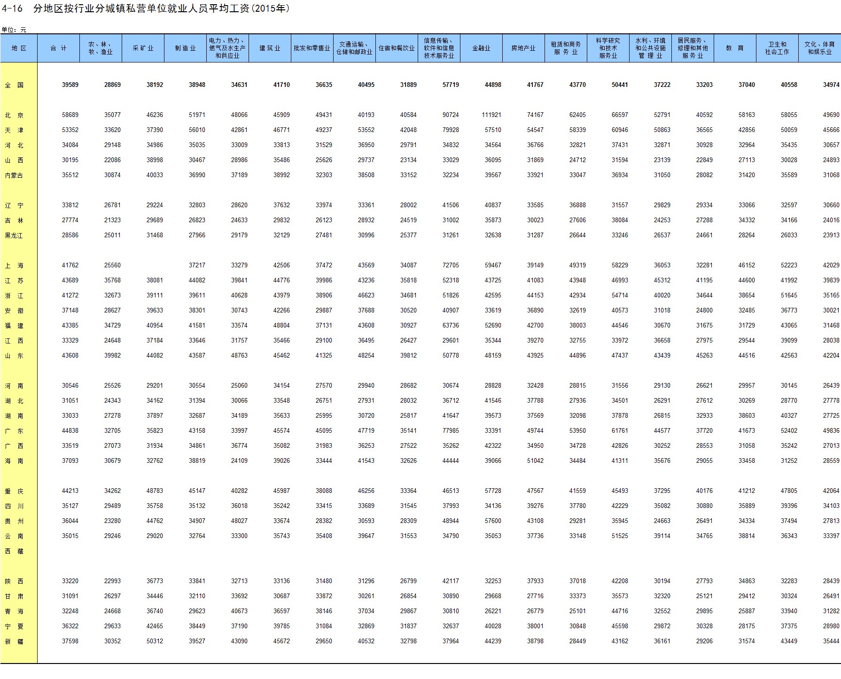Select the 租赁和商务服务业 header cell
Viewport: 841px width, 679px height.
(x=566, y=48)
